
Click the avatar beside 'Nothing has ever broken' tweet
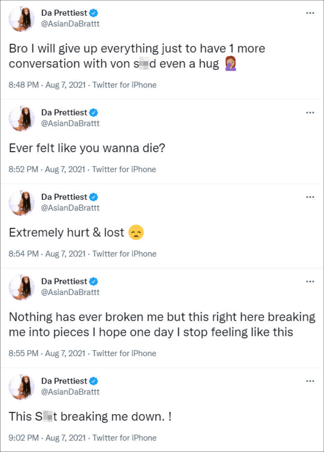pos(22,287)
